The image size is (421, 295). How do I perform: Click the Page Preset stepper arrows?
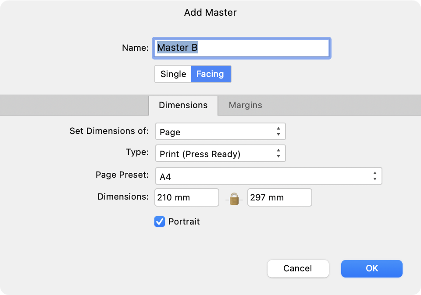click(x=375, y=175)
